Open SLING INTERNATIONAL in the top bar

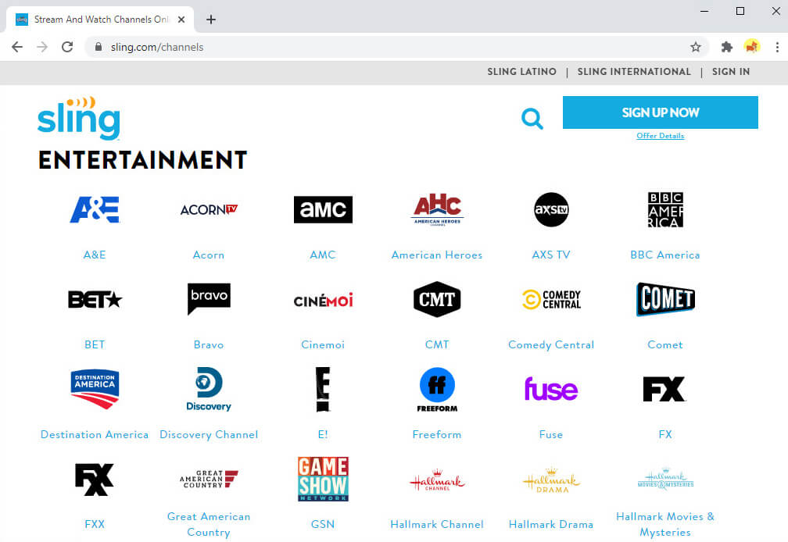pyautogui.click(x=634, y=72)
